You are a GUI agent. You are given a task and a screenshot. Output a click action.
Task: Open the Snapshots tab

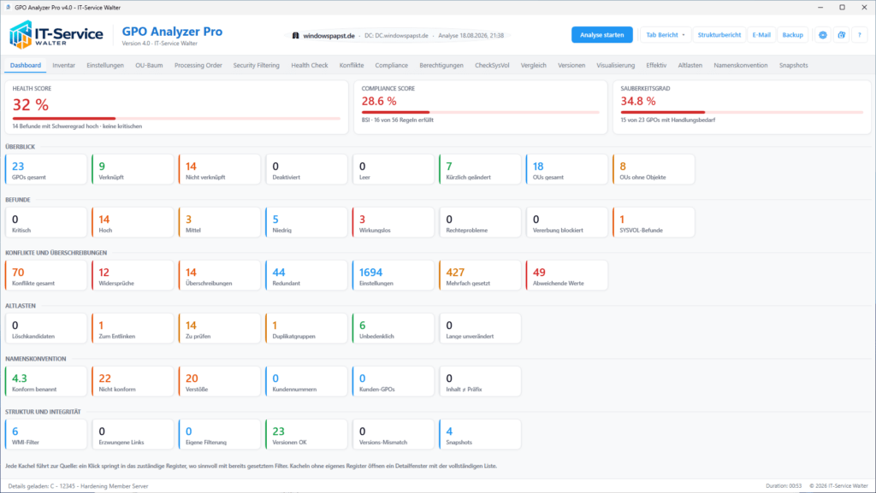[x=794, y=65]
